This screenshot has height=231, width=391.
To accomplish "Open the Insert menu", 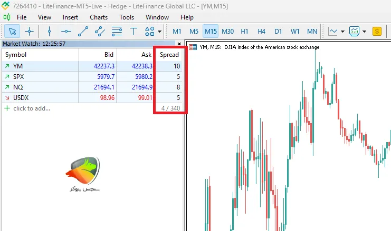I will coord(70,17).
